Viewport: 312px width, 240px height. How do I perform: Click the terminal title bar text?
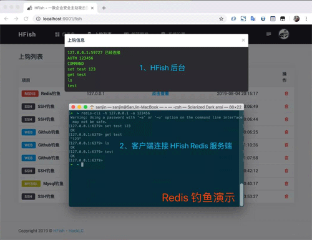[x=168, y=107]
